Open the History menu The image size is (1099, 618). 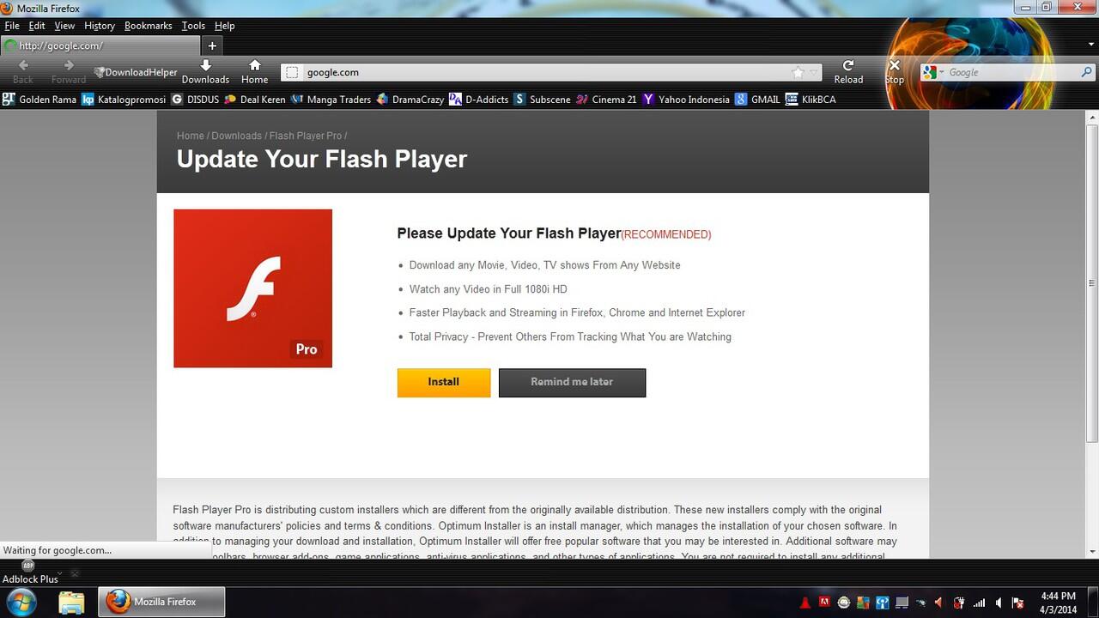click(x=100, y=26)
